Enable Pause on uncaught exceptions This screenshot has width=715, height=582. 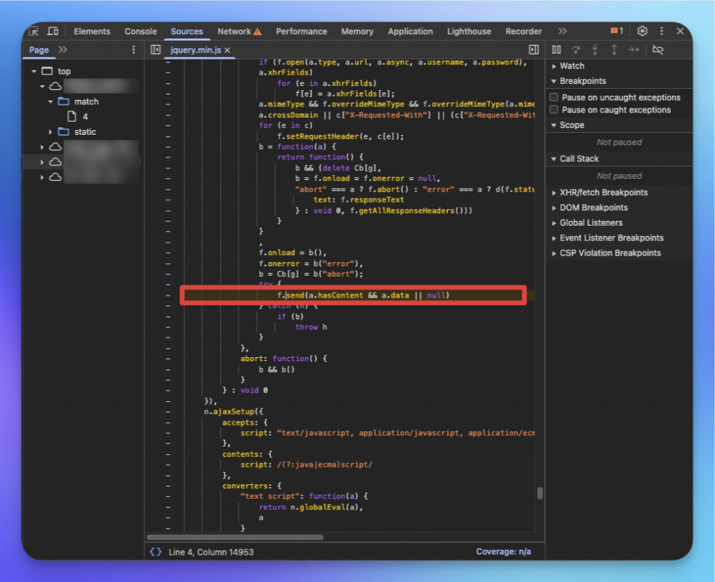pos(554,97)
